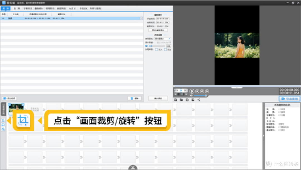
Task: Open the audio track (使用音轨) dropdown
Action: (162, 39)
